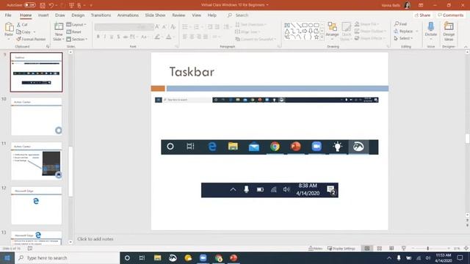
Task: Decrease font size
Action: click(x=164, y=27)
